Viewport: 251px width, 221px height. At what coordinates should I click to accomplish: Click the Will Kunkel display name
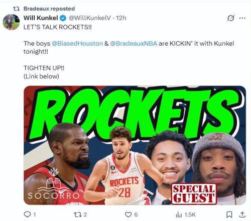pyautogui.click(x=41, y=18)
